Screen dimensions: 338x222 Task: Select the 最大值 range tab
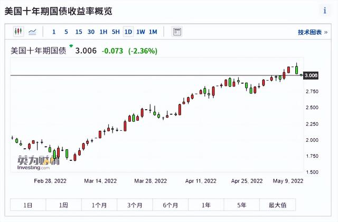(x=277, y=205)
